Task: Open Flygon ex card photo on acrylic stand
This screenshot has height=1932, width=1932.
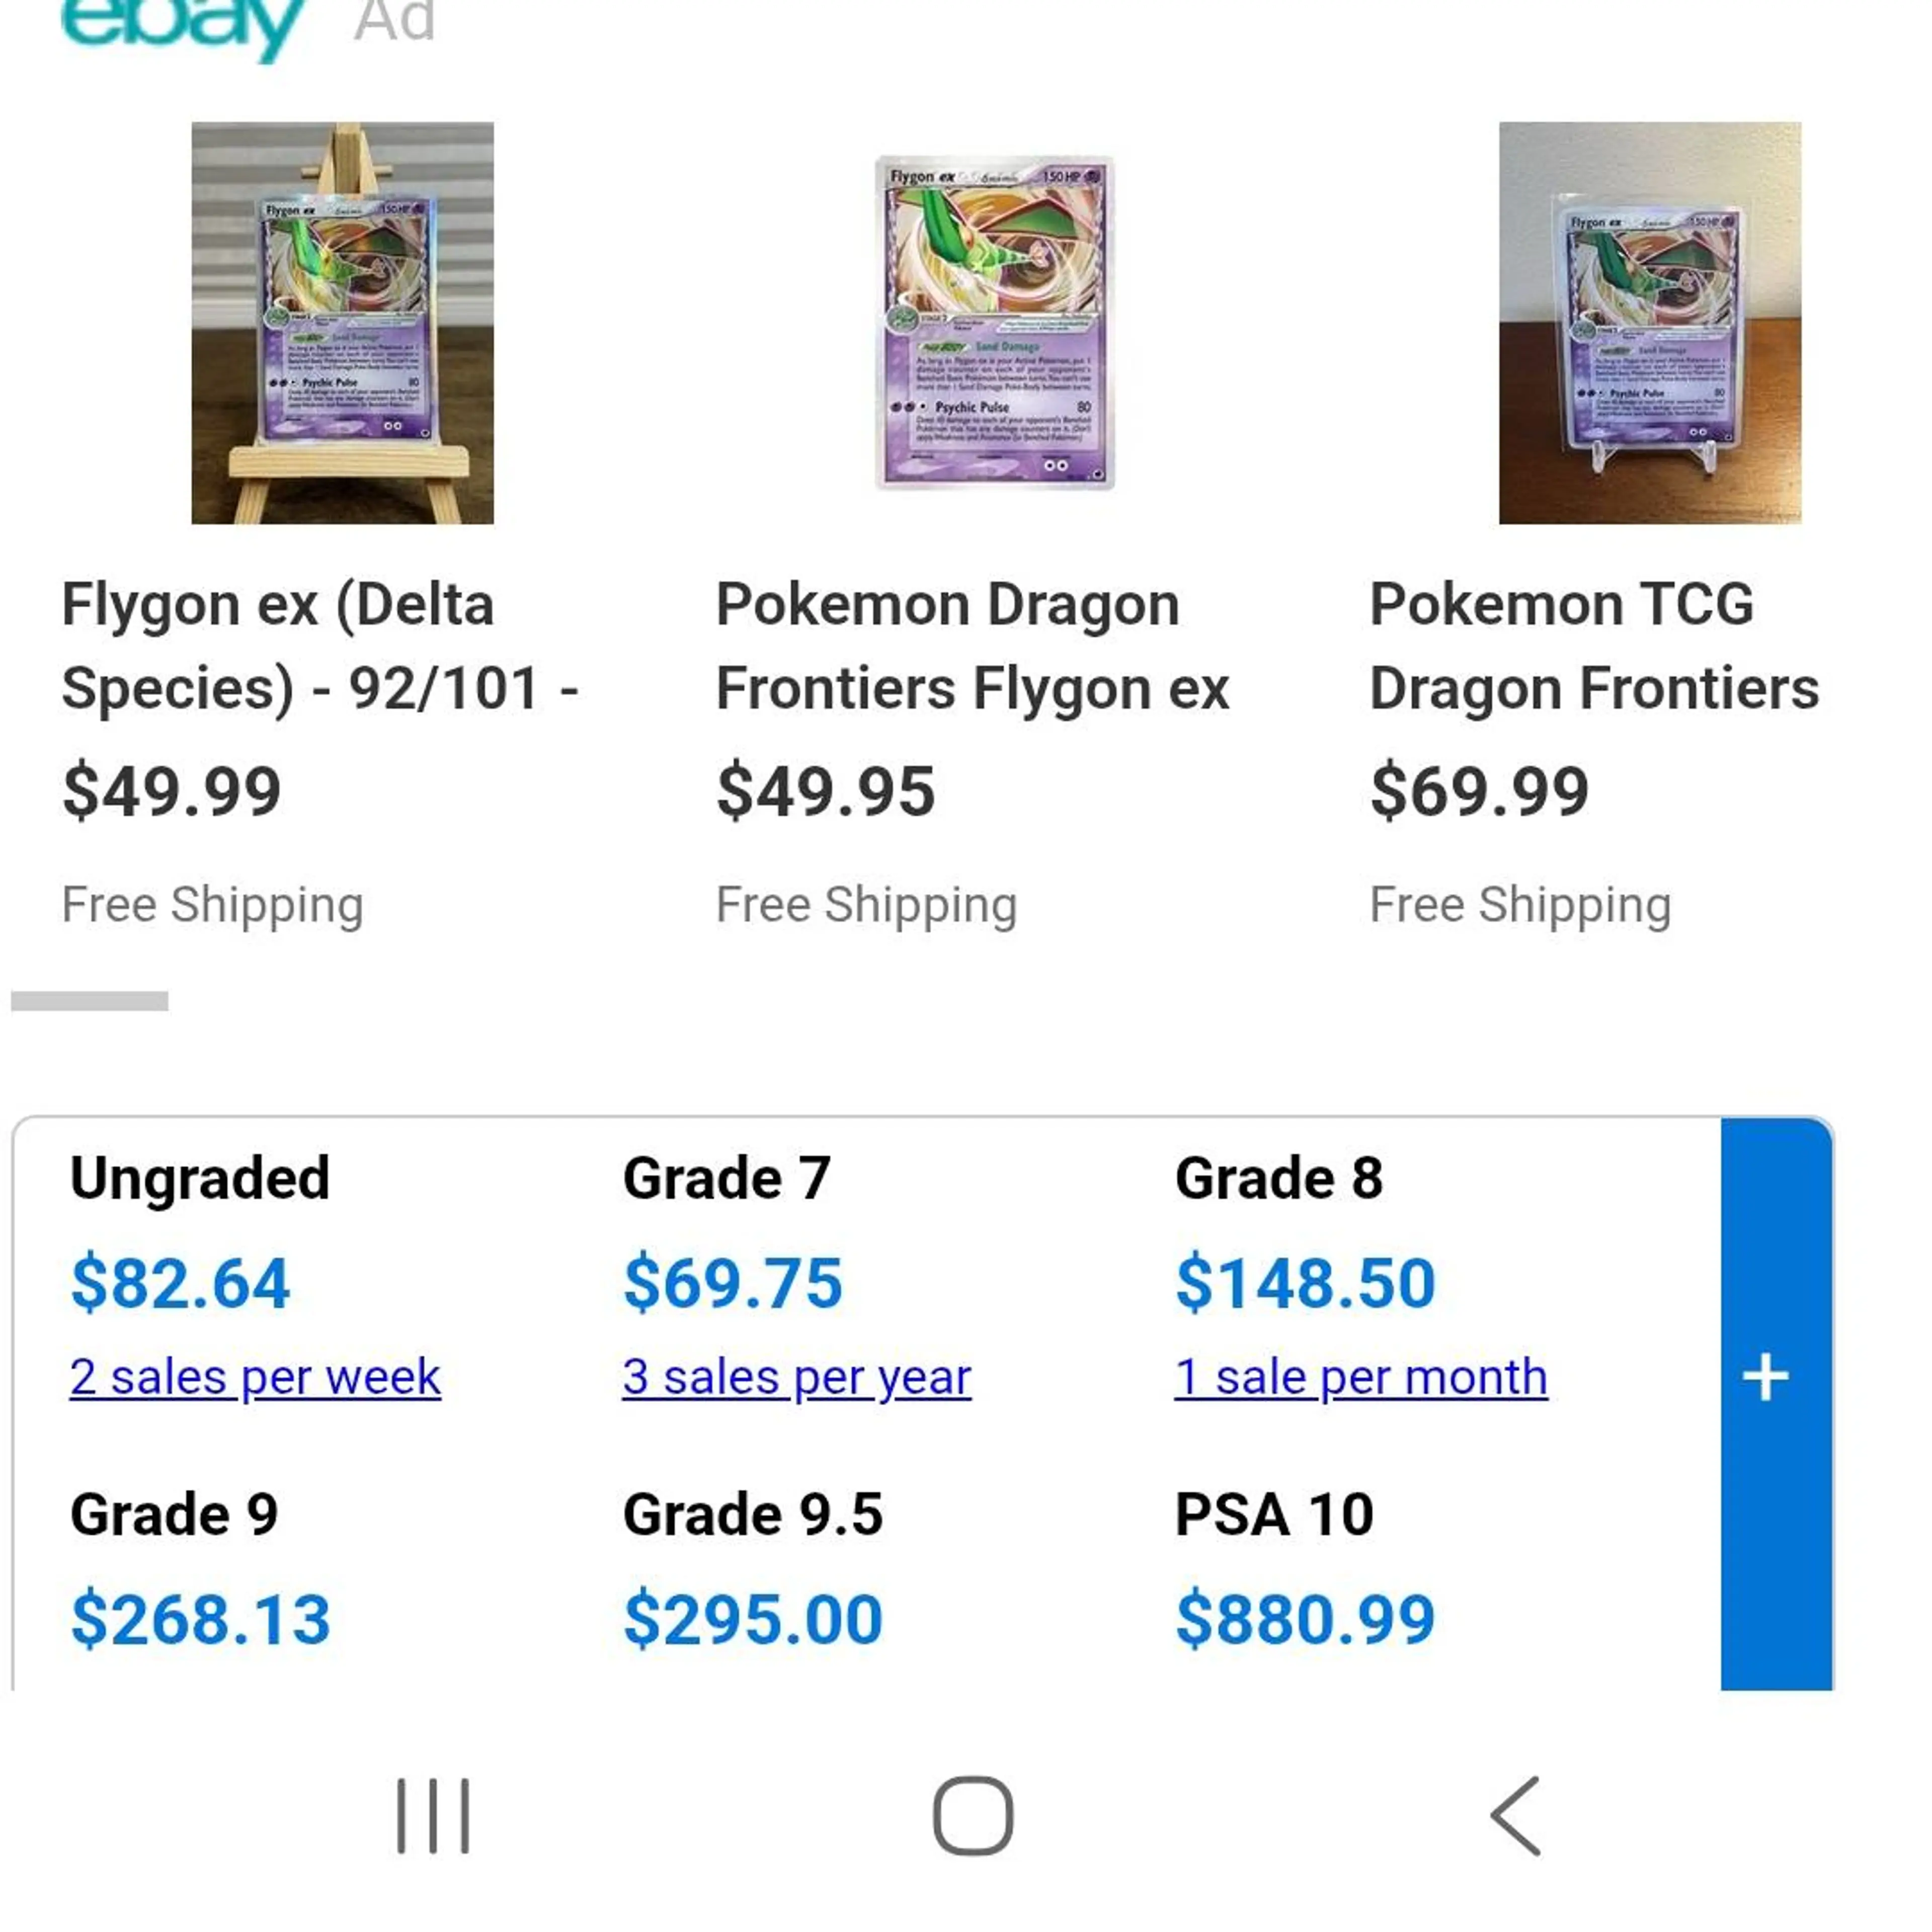Action: click(1649, 322)
